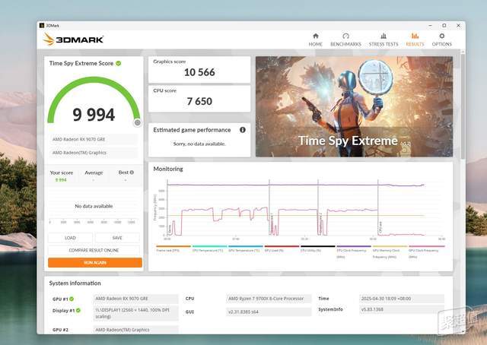Click the Time Spy Extreme banner image
Image resolution: width=487 pixels, height=345 pixels.
354,106
